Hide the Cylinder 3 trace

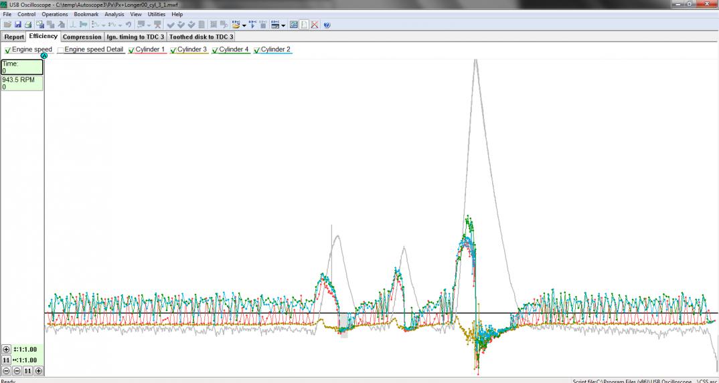point(173,50)
